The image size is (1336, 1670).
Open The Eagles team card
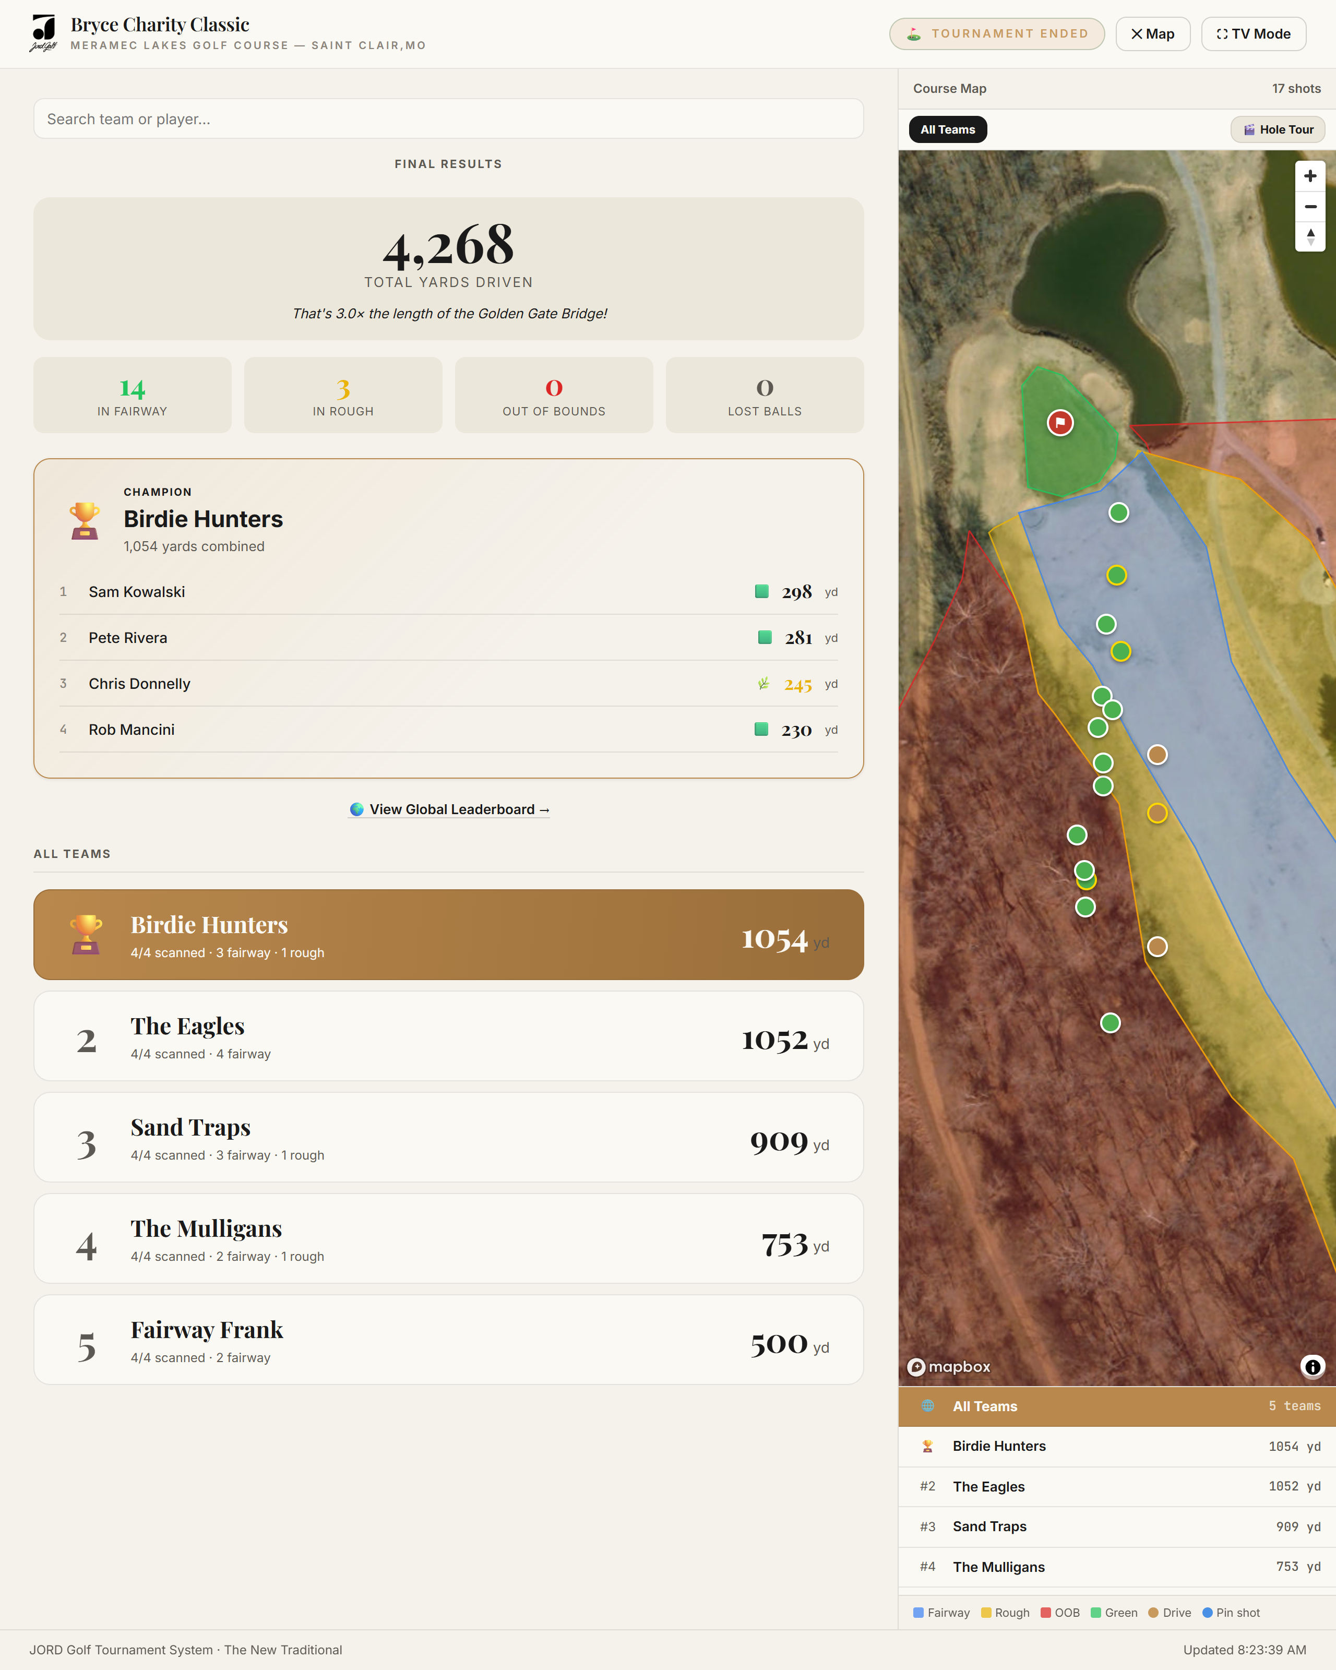click(x=448, y=1035)
